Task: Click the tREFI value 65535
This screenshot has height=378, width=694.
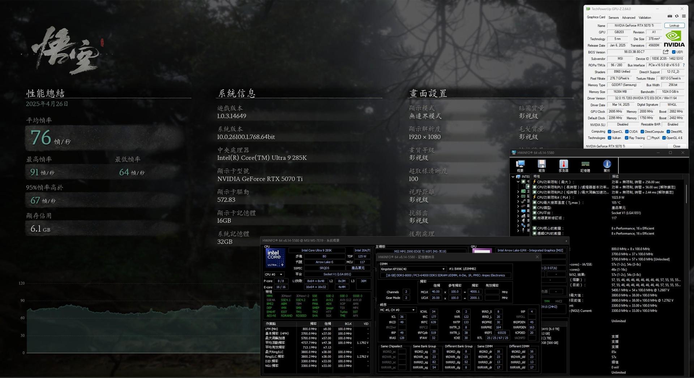Action: tap(502, 333)
